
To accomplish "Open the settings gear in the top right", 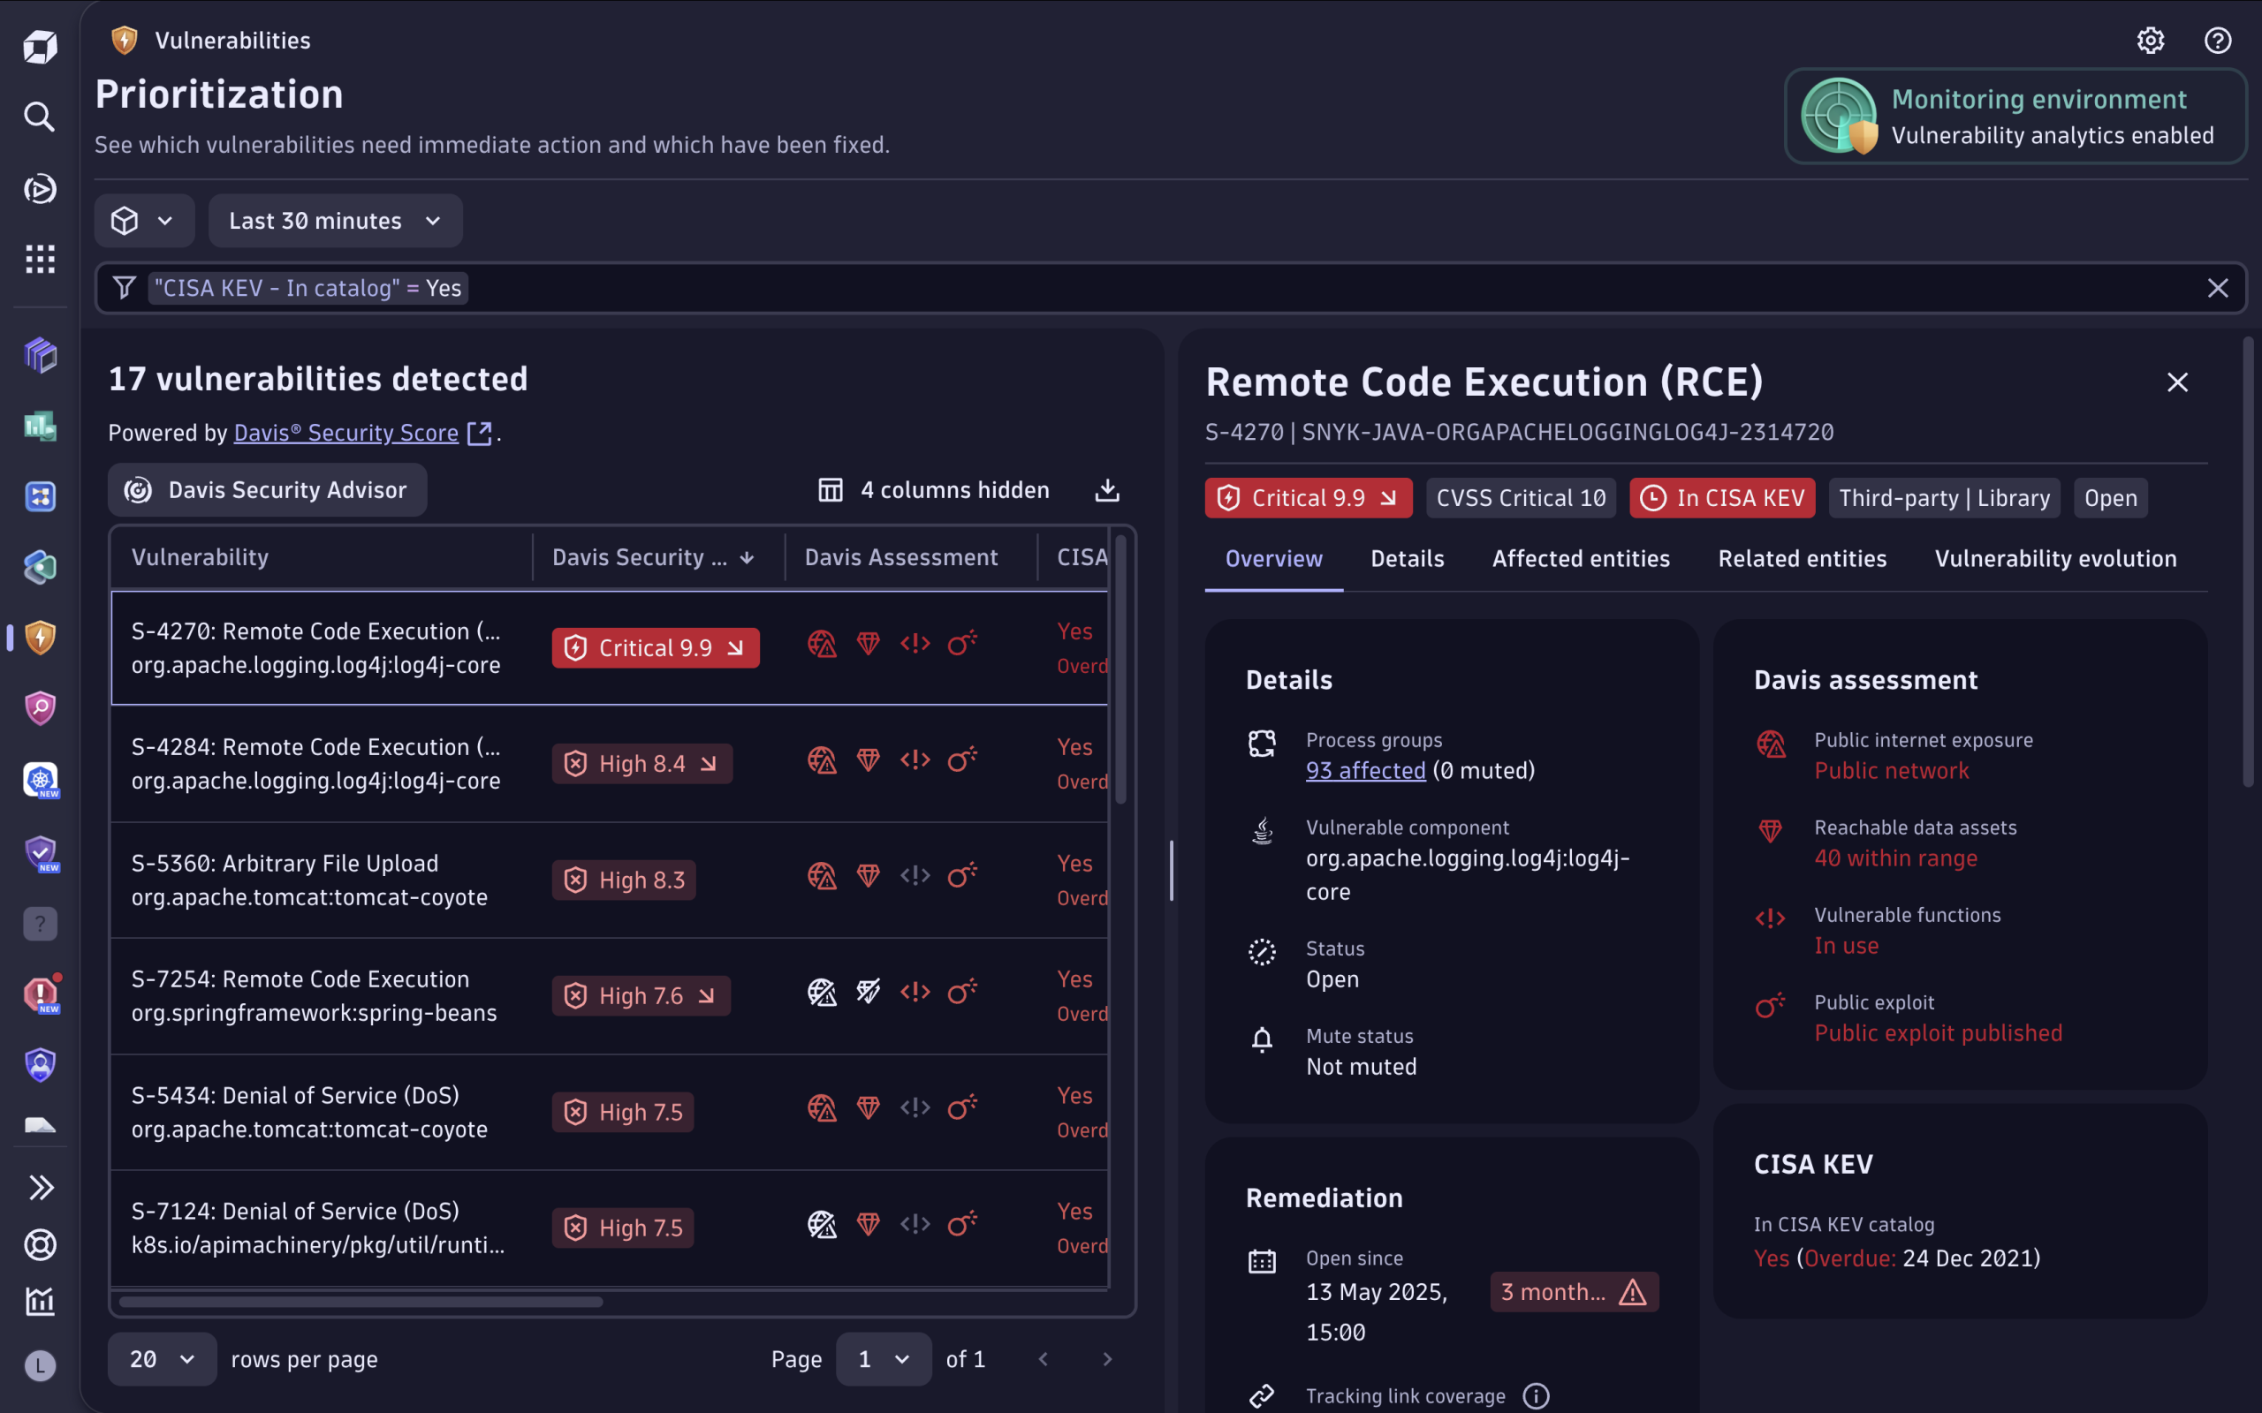I will point(2151,41).
